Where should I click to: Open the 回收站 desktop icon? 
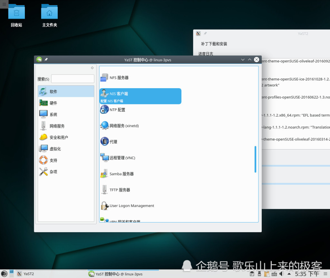point(16,16)
